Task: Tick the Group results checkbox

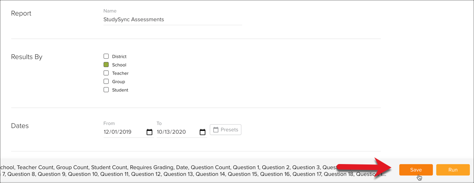Action: (x=106, y=81)
